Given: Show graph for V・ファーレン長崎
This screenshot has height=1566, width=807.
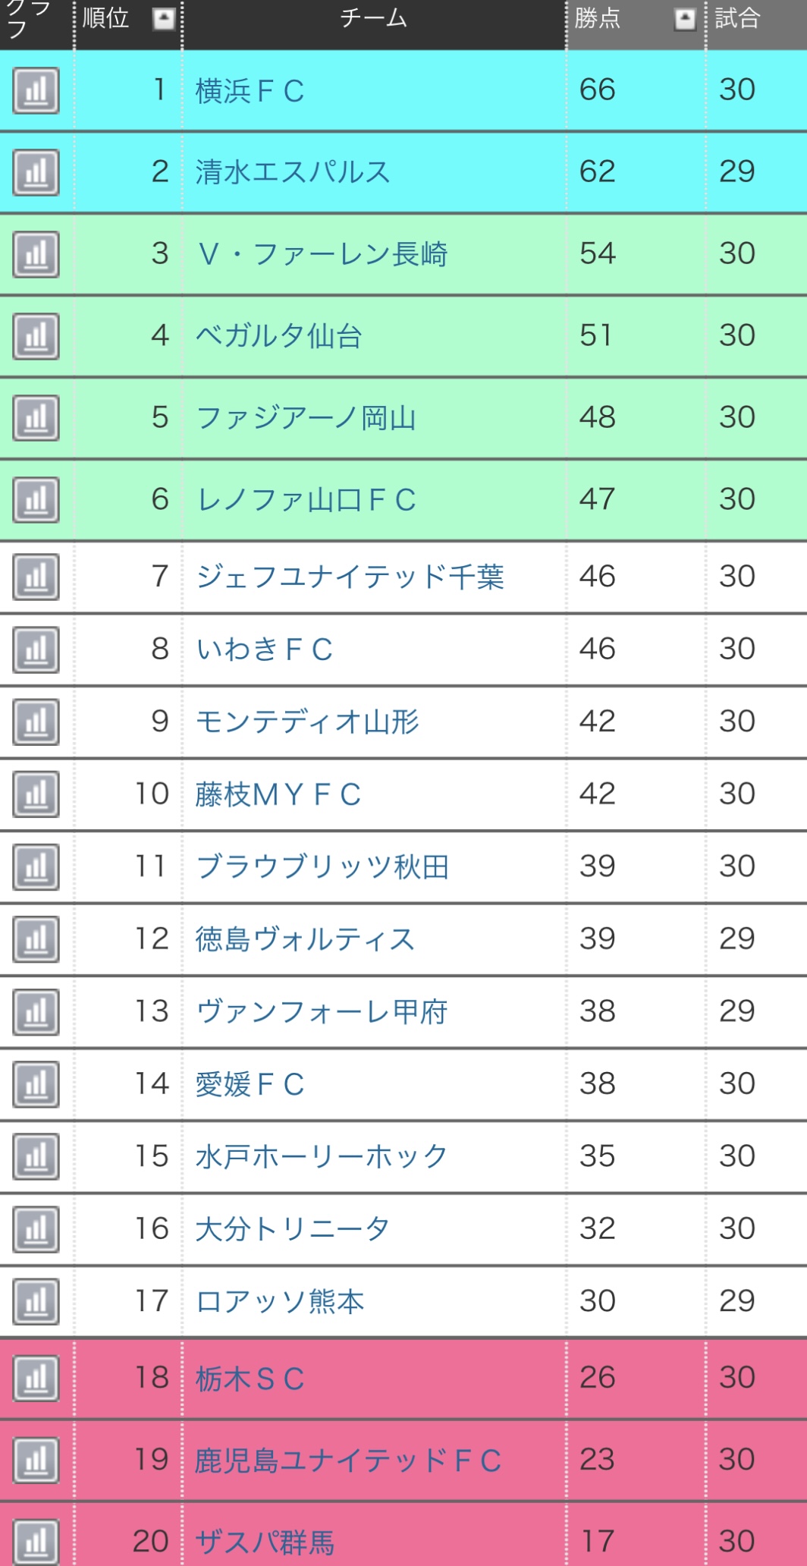Looking at the screenshot, I should (36, 254).
